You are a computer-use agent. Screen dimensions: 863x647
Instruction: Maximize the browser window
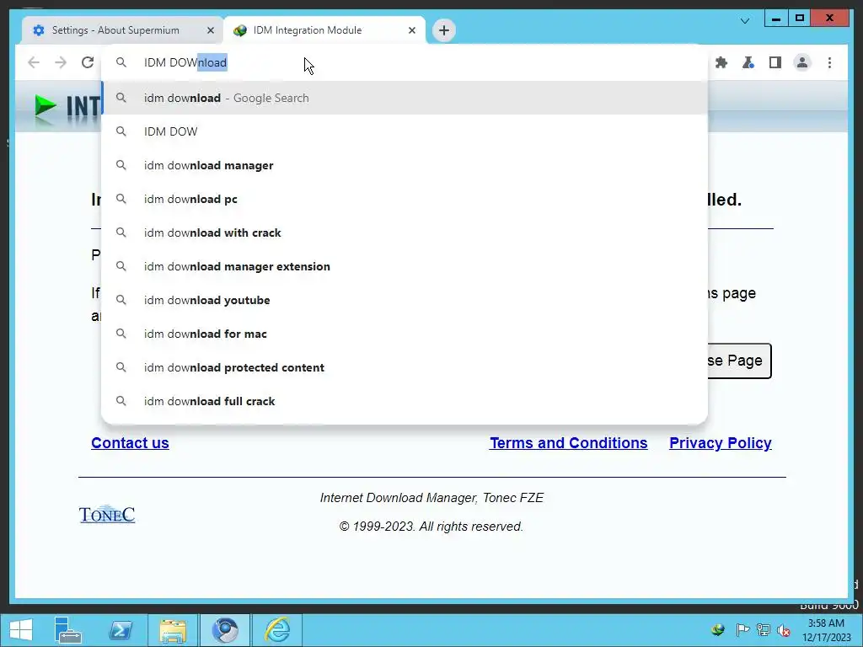coord(800,19)
